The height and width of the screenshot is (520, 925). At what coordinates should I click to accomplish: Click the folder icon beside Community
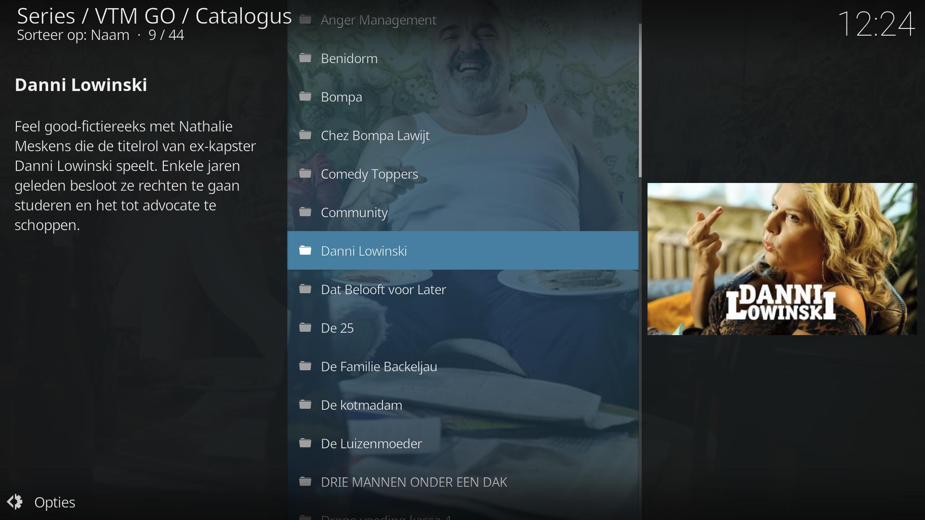305,212
